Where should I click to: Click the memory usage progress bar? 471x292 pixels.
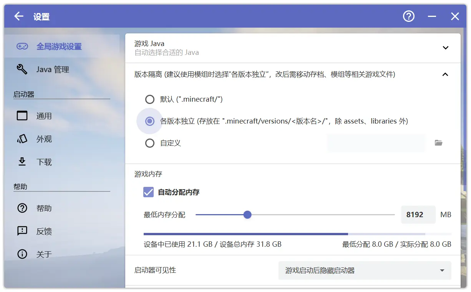[x=297, y=234]
